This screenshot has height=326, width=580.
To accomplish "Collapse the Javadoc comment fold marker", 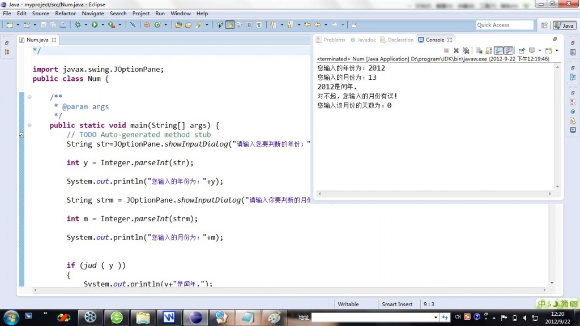I will point(29,97).
